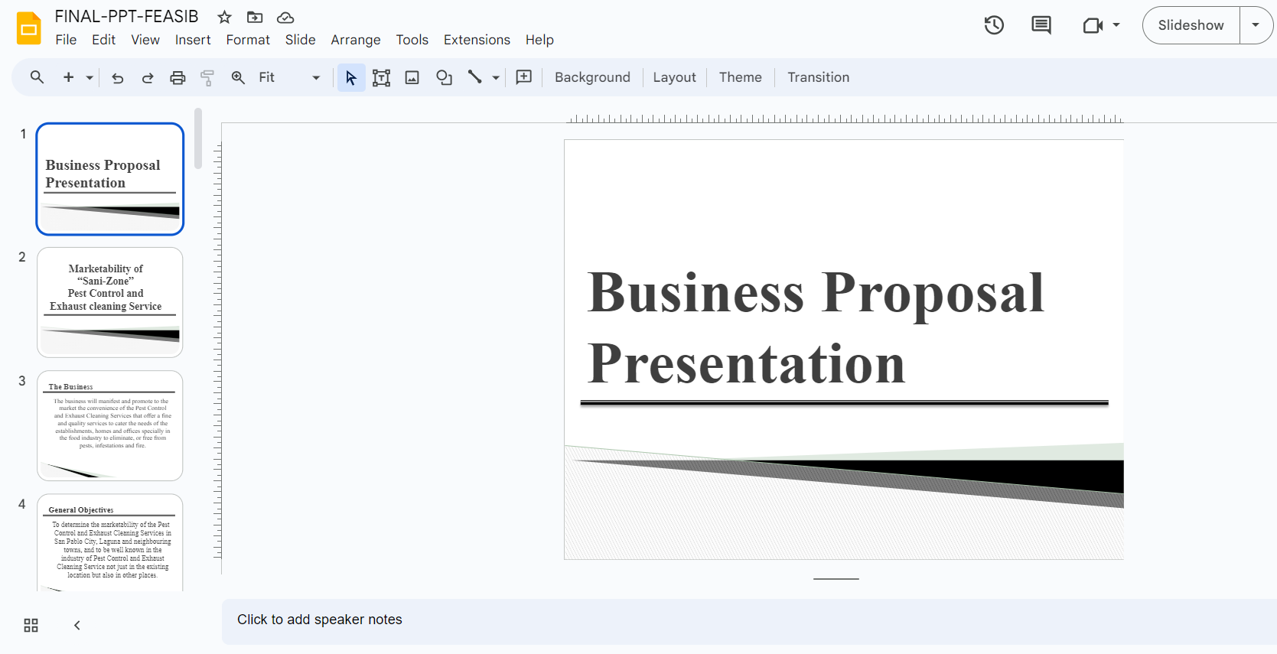Click the Layout button
Image resolution: width=1277 pixels, height=654 pixels.
(674, 77)
